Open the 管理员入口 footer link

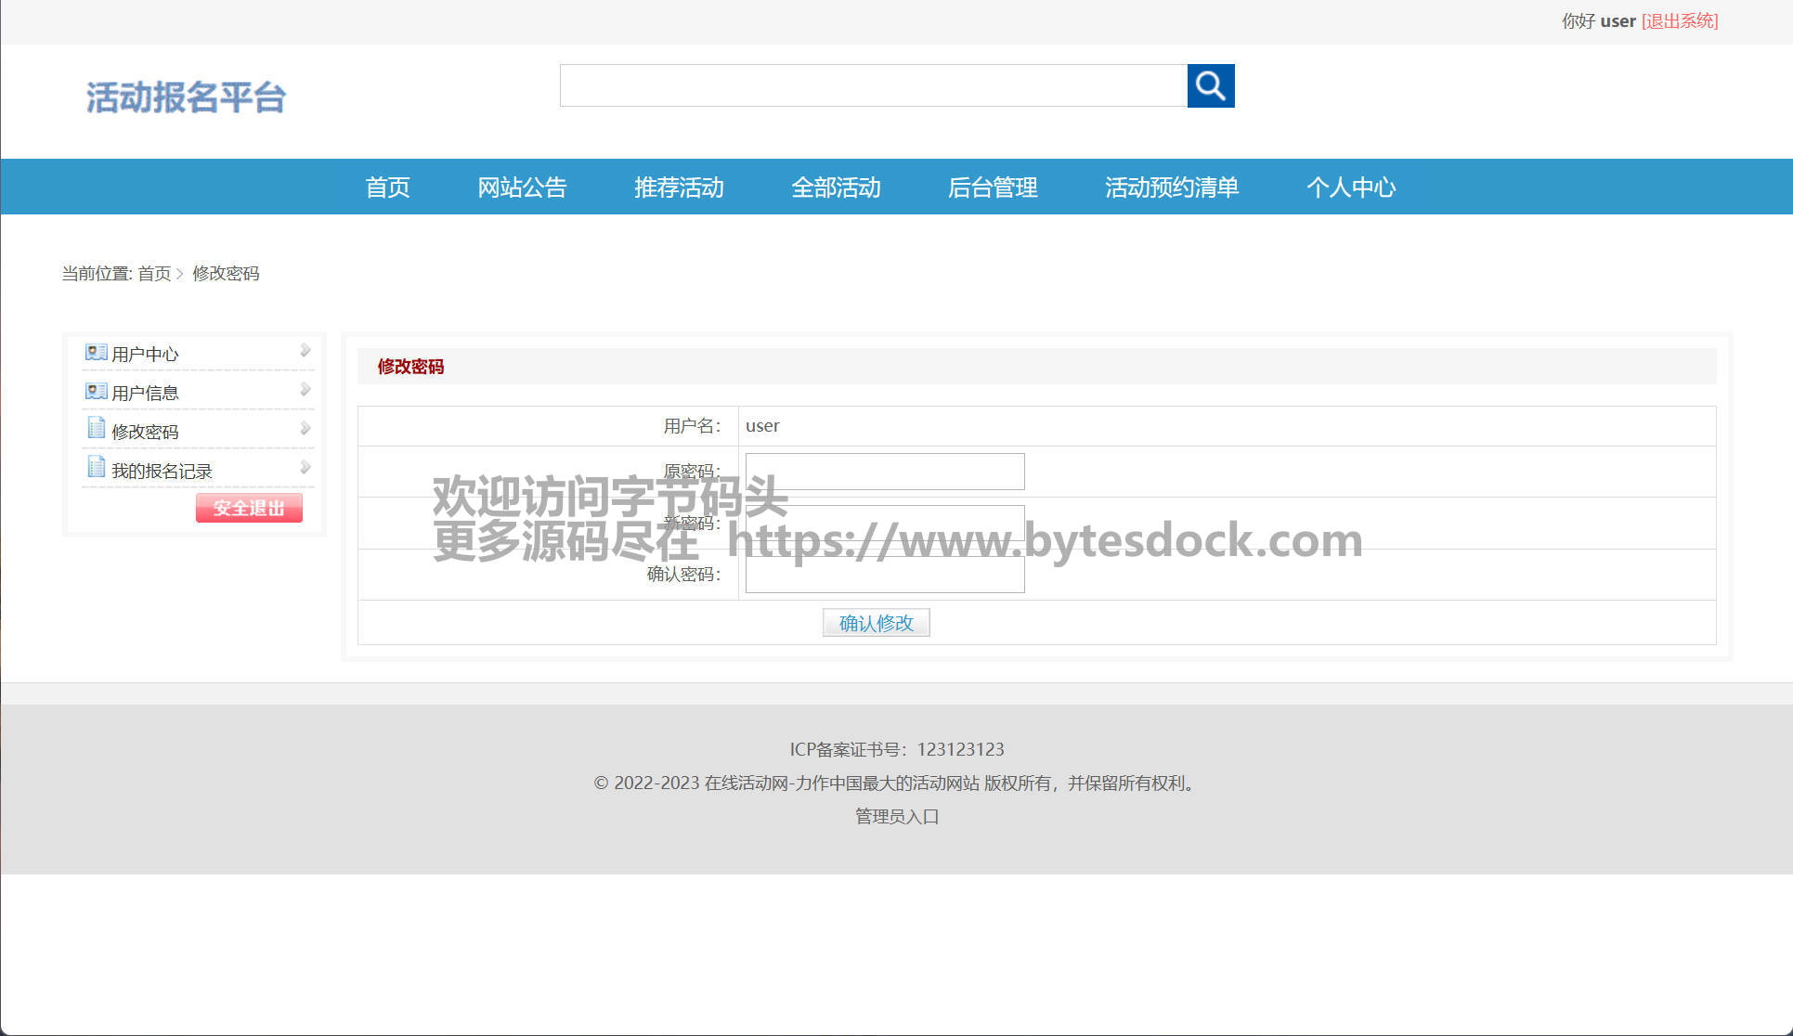(897, 817)
